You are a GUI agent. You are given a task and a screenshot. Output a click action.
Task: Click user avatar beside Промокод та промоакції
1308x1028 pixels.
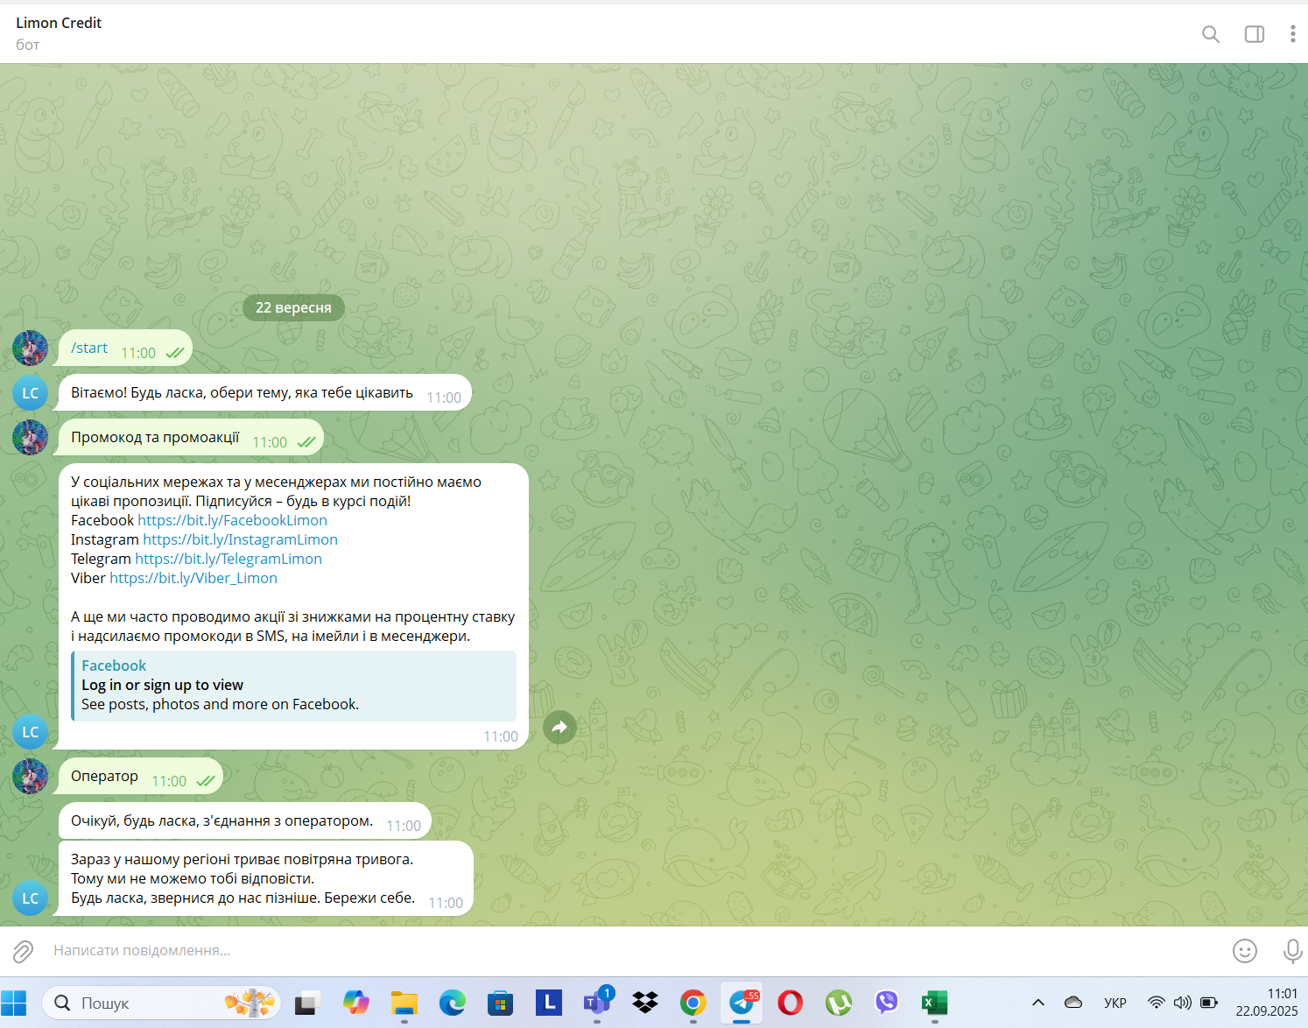coord(30,438)
